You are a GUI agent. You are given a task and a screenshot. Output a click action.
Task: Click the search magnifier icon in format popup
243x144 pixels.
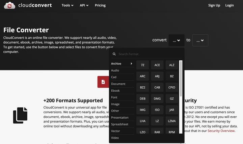coord(114,54)
